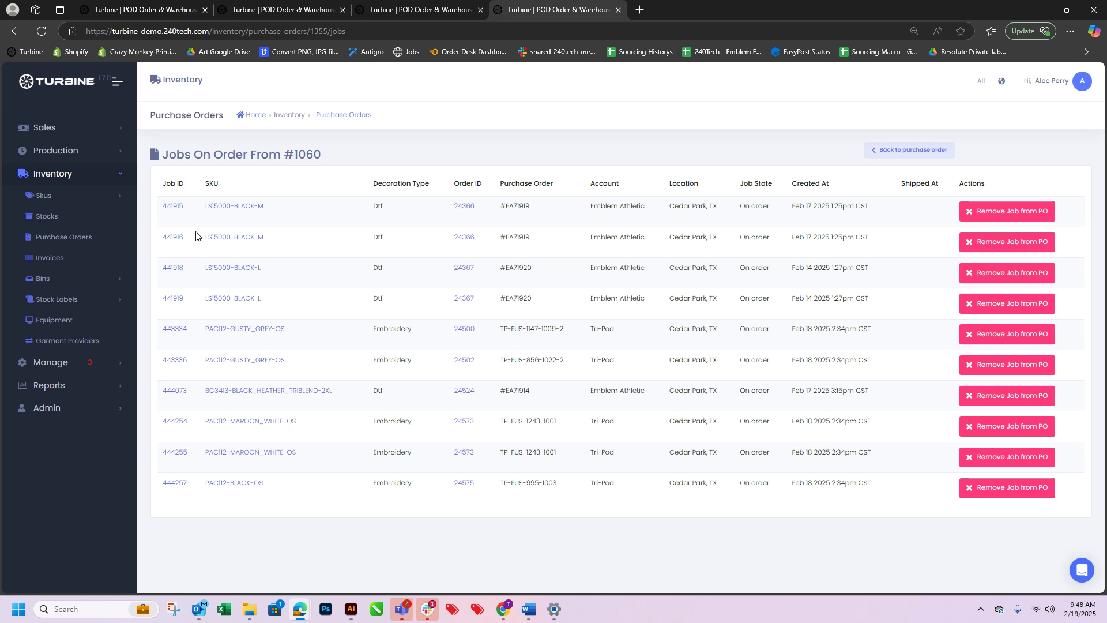The height and width of the screenshot is (623, 1107).
Task: Toggle the sidebar collapse hamburger icon
Action: [117, 81]
